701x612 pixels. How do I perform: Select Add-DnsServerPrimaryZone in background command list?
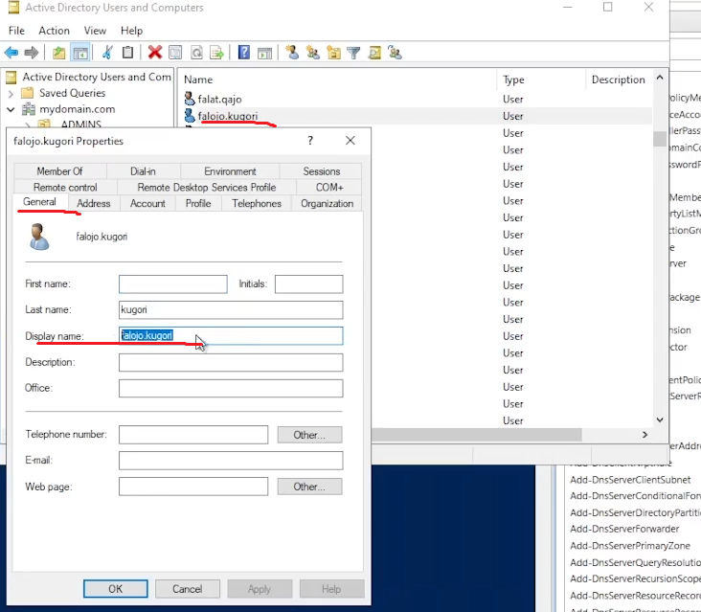(x=630, y=545)
